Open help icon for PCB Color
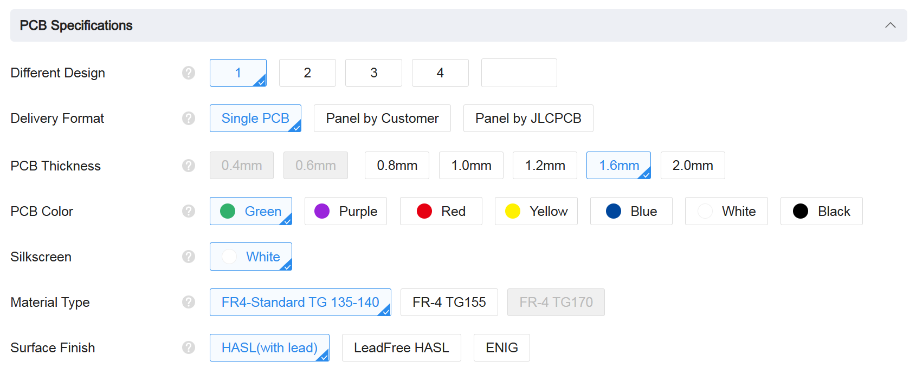 click(189, 211)
